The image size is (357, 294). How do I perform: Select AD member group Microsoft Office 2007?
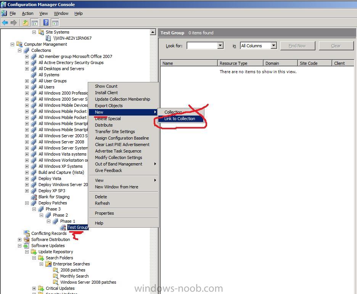pyautogui.click(x=76, y=56)
